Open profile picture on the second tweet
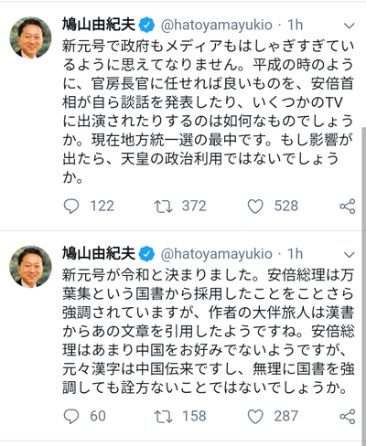 pos(30,267)
